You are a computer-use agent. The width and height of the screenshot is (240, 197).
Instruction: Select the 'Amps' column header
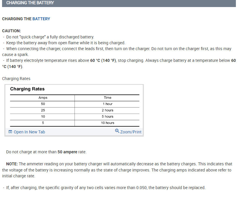[43, 98]
